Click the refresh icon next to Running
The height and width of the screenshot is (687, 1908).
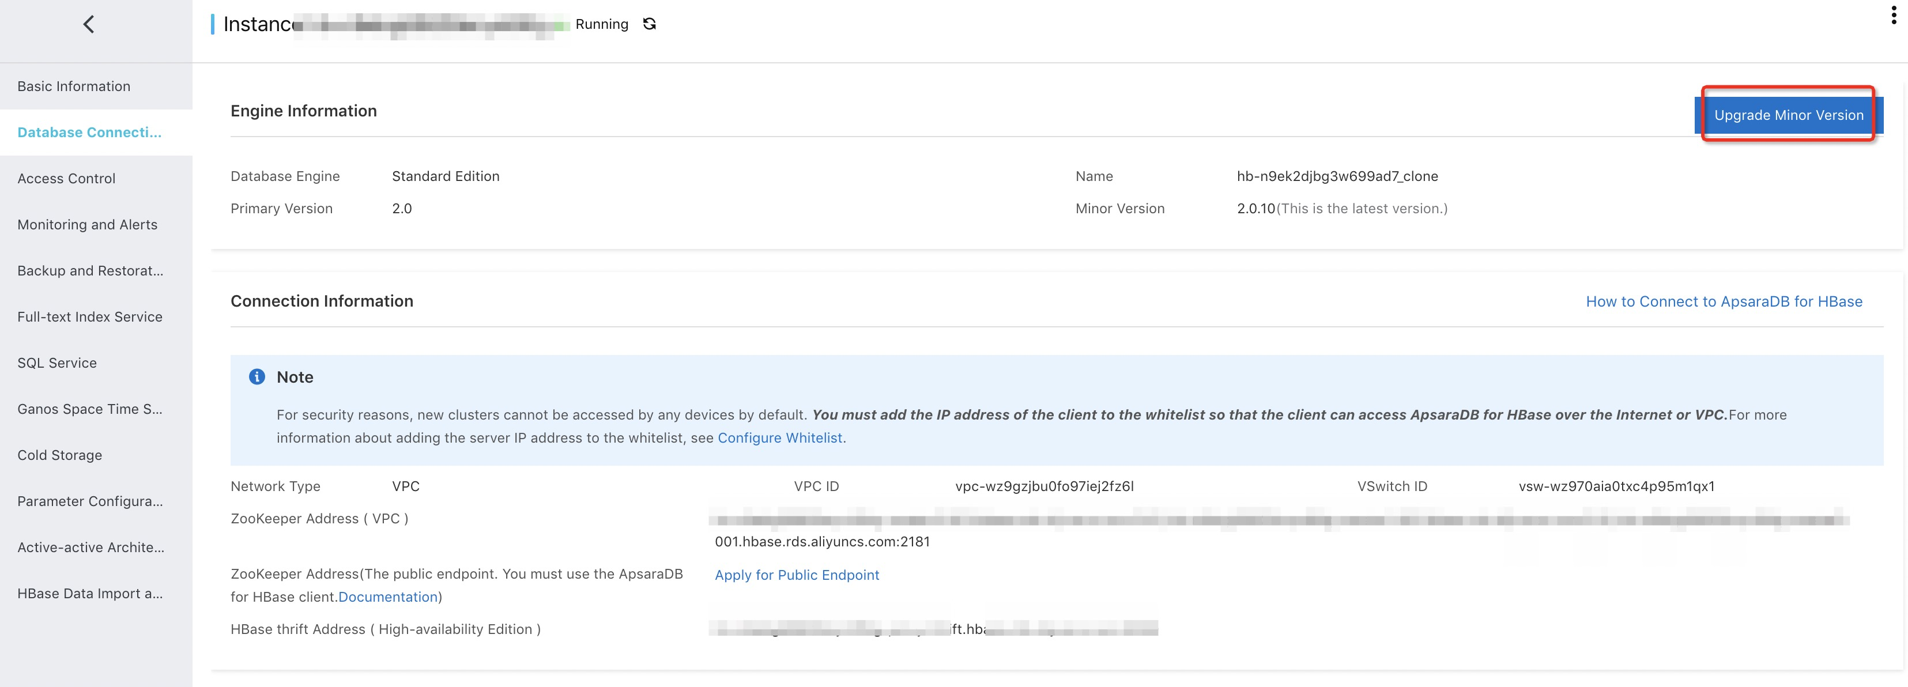(650, 24)
